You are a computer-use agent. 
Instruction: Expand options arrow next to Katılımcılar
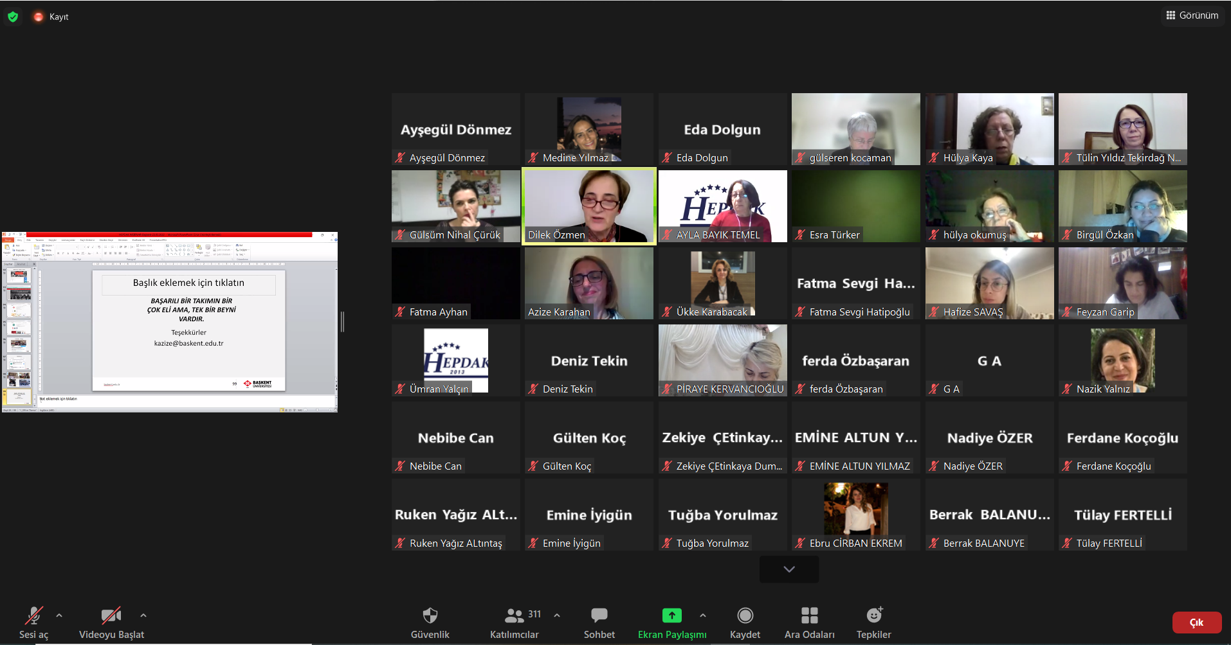557,615
